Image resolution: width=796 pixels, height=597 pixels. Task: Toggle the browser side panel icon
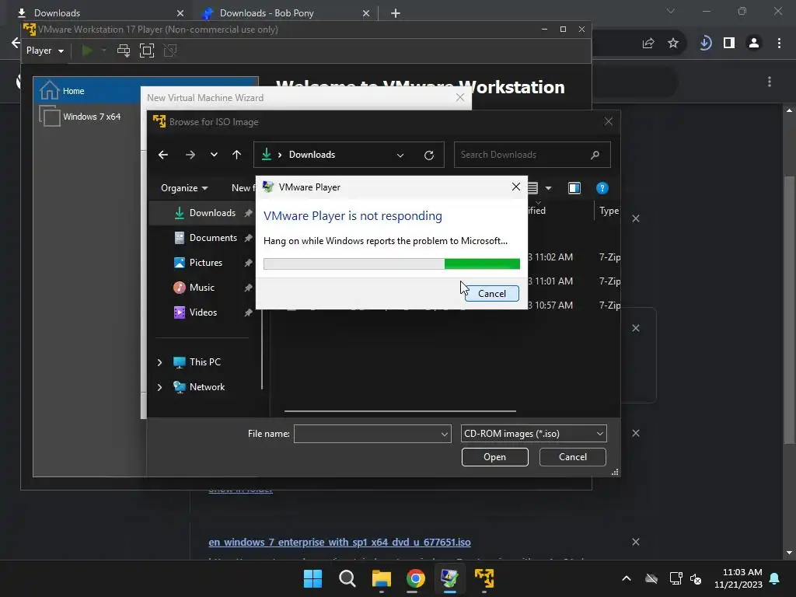729,44
